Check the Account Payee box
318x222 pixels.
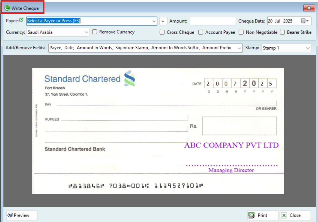tap(201, 32)
